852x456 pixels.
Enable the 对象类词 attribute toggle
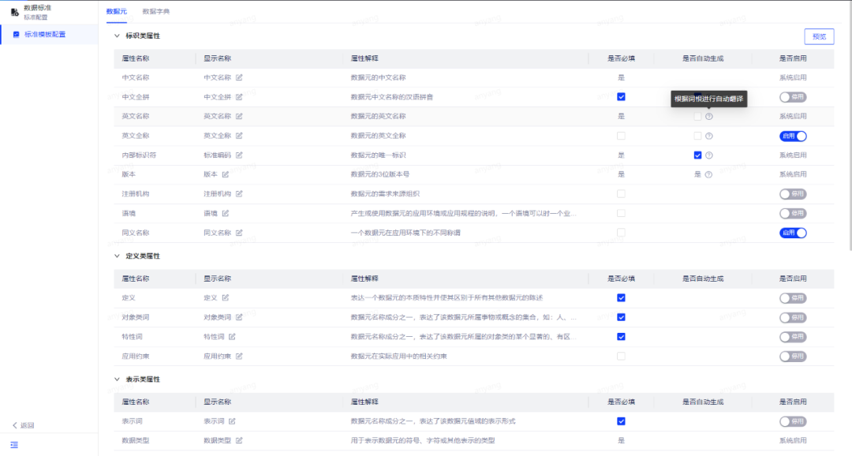click(793, 317)
